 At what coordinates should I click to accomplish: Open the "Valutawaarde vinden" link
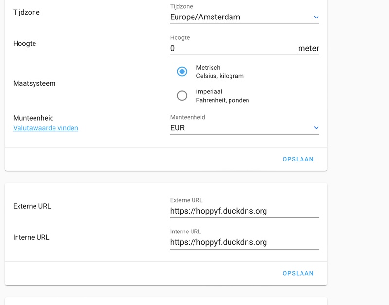46,128
